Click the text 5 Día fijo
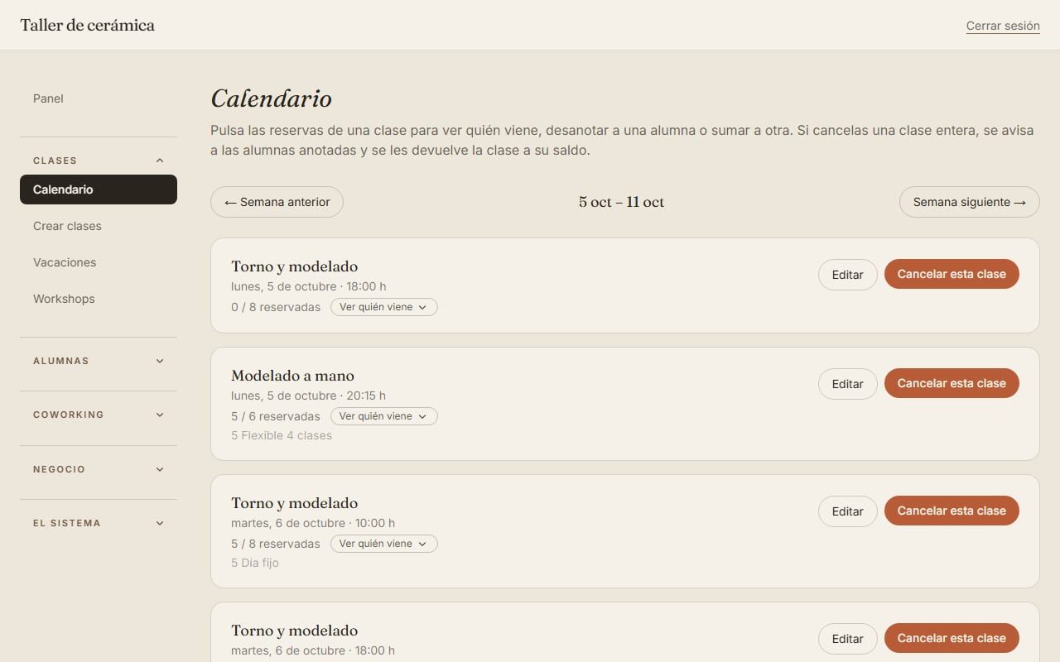1060x662 pixels. click(x=255, y=563)
